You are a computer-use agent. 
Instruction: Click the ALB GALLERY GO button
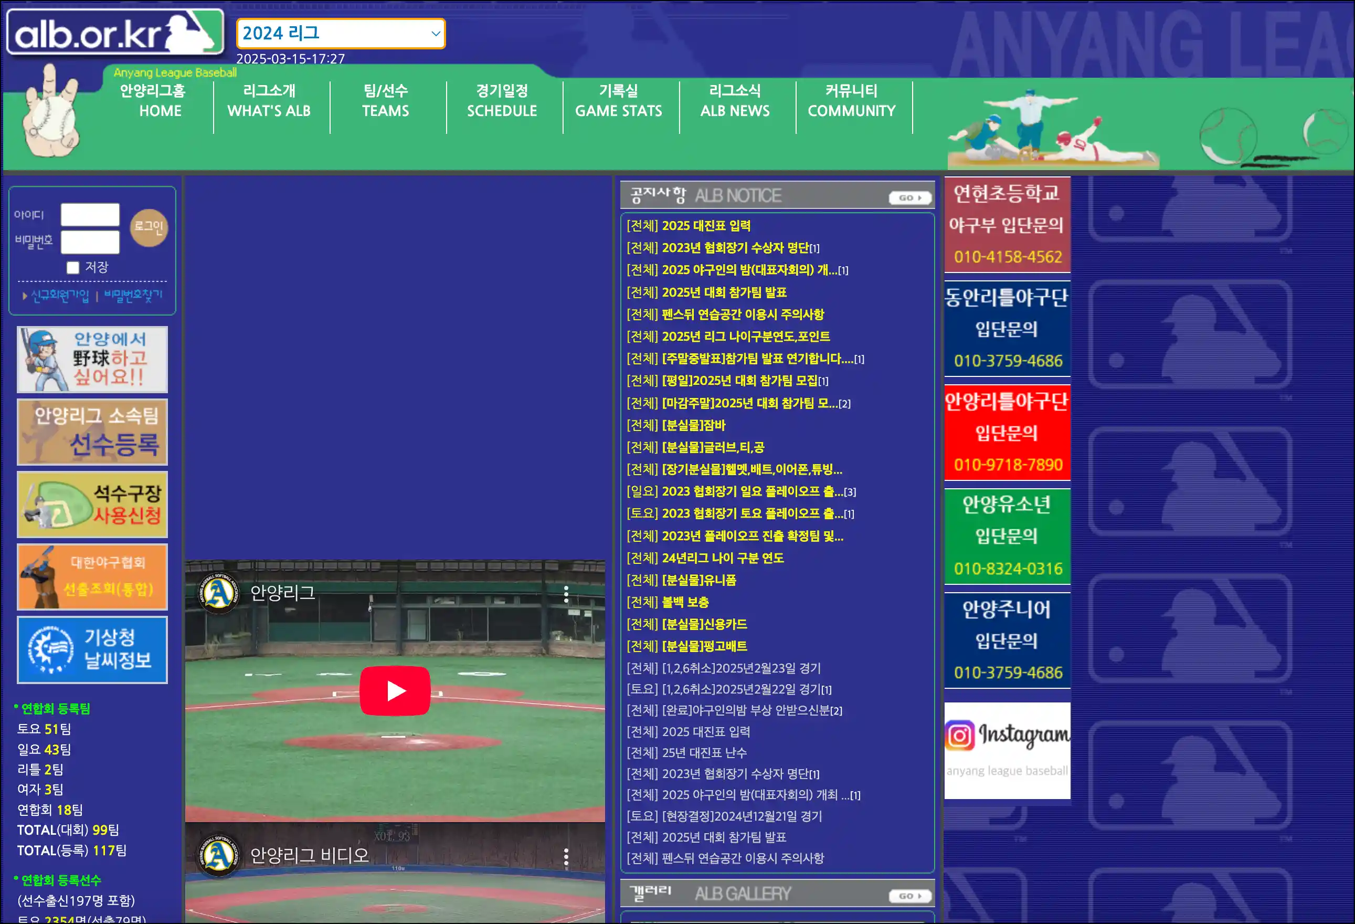(909, 896)
